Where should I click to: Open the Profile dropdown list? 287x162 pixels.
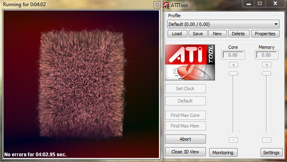(x=223, y=24)
